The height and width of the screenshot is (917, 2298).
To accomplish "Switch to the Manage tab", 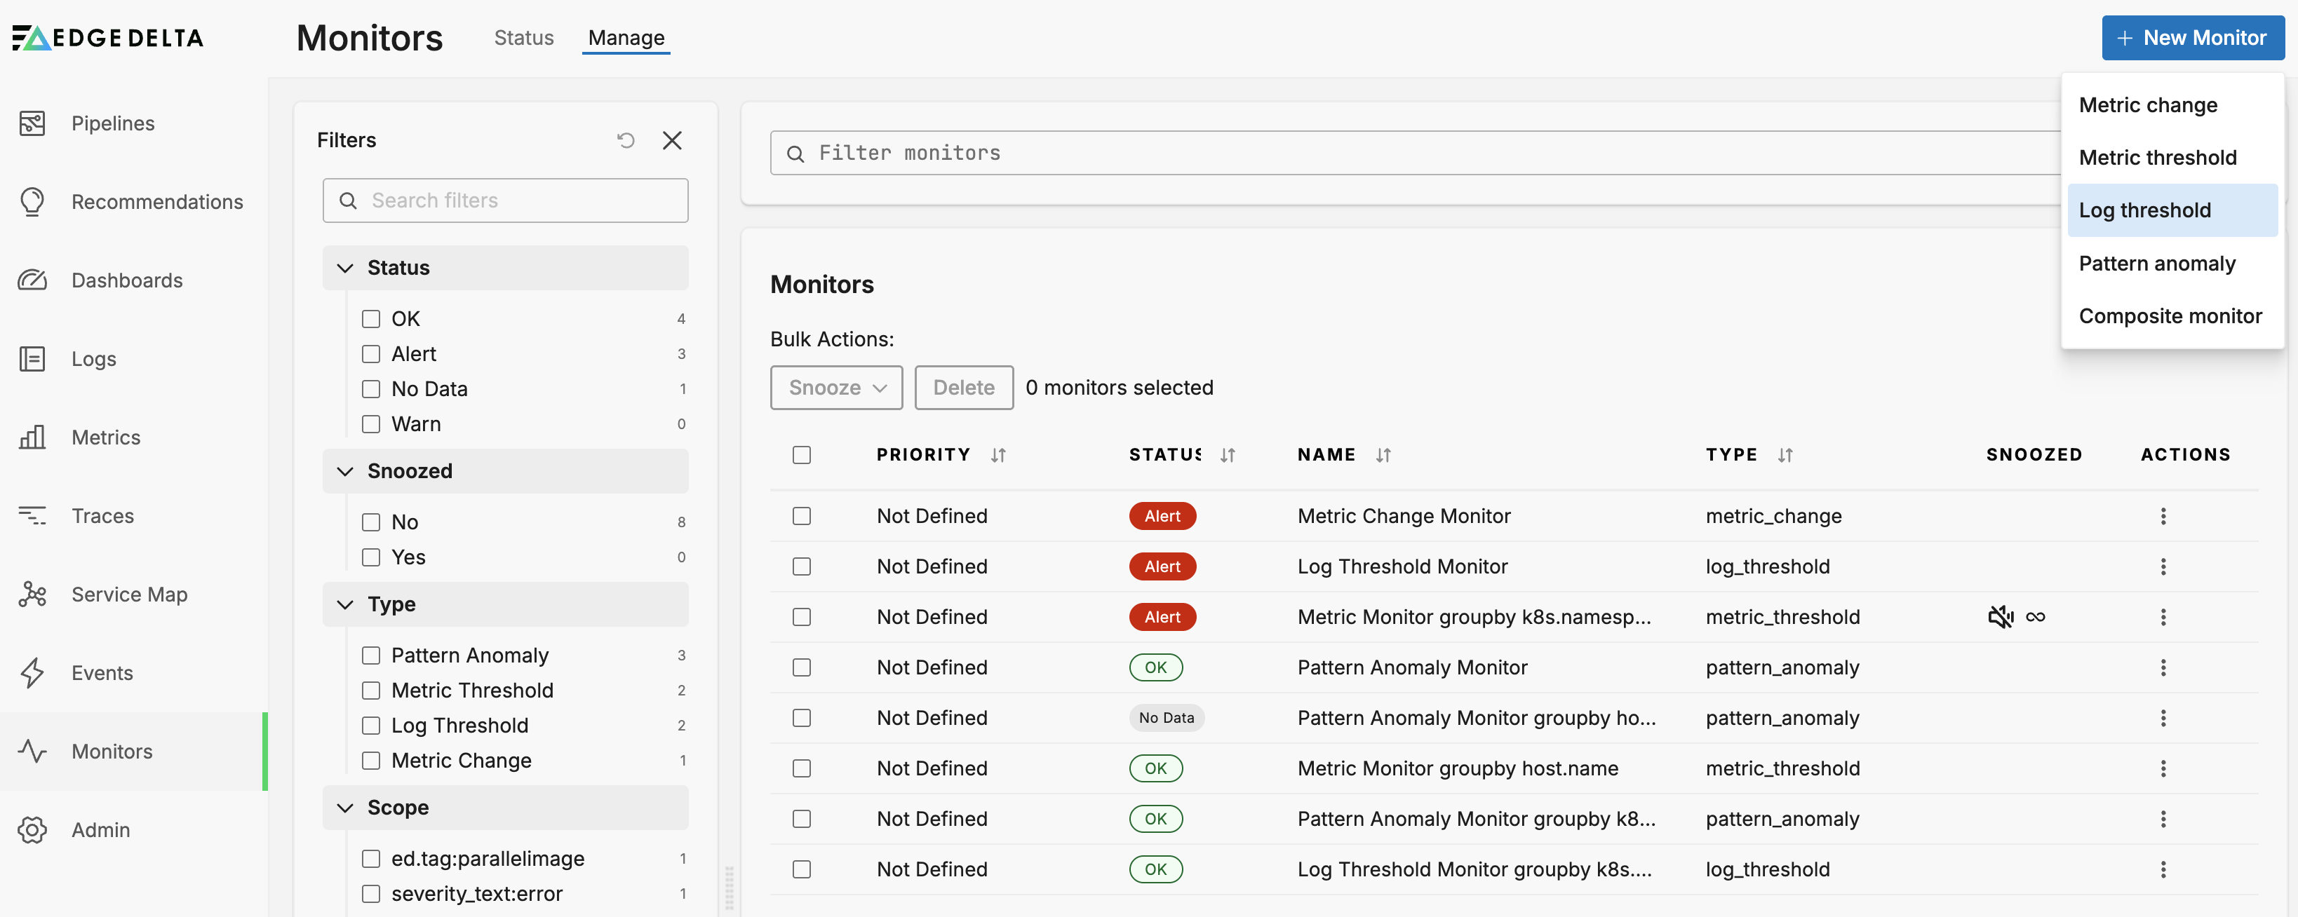I will tap(625, 37).
